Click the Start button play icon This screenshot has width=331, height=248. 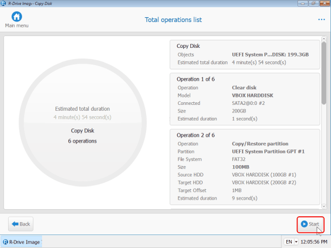[x=304, y=224]
